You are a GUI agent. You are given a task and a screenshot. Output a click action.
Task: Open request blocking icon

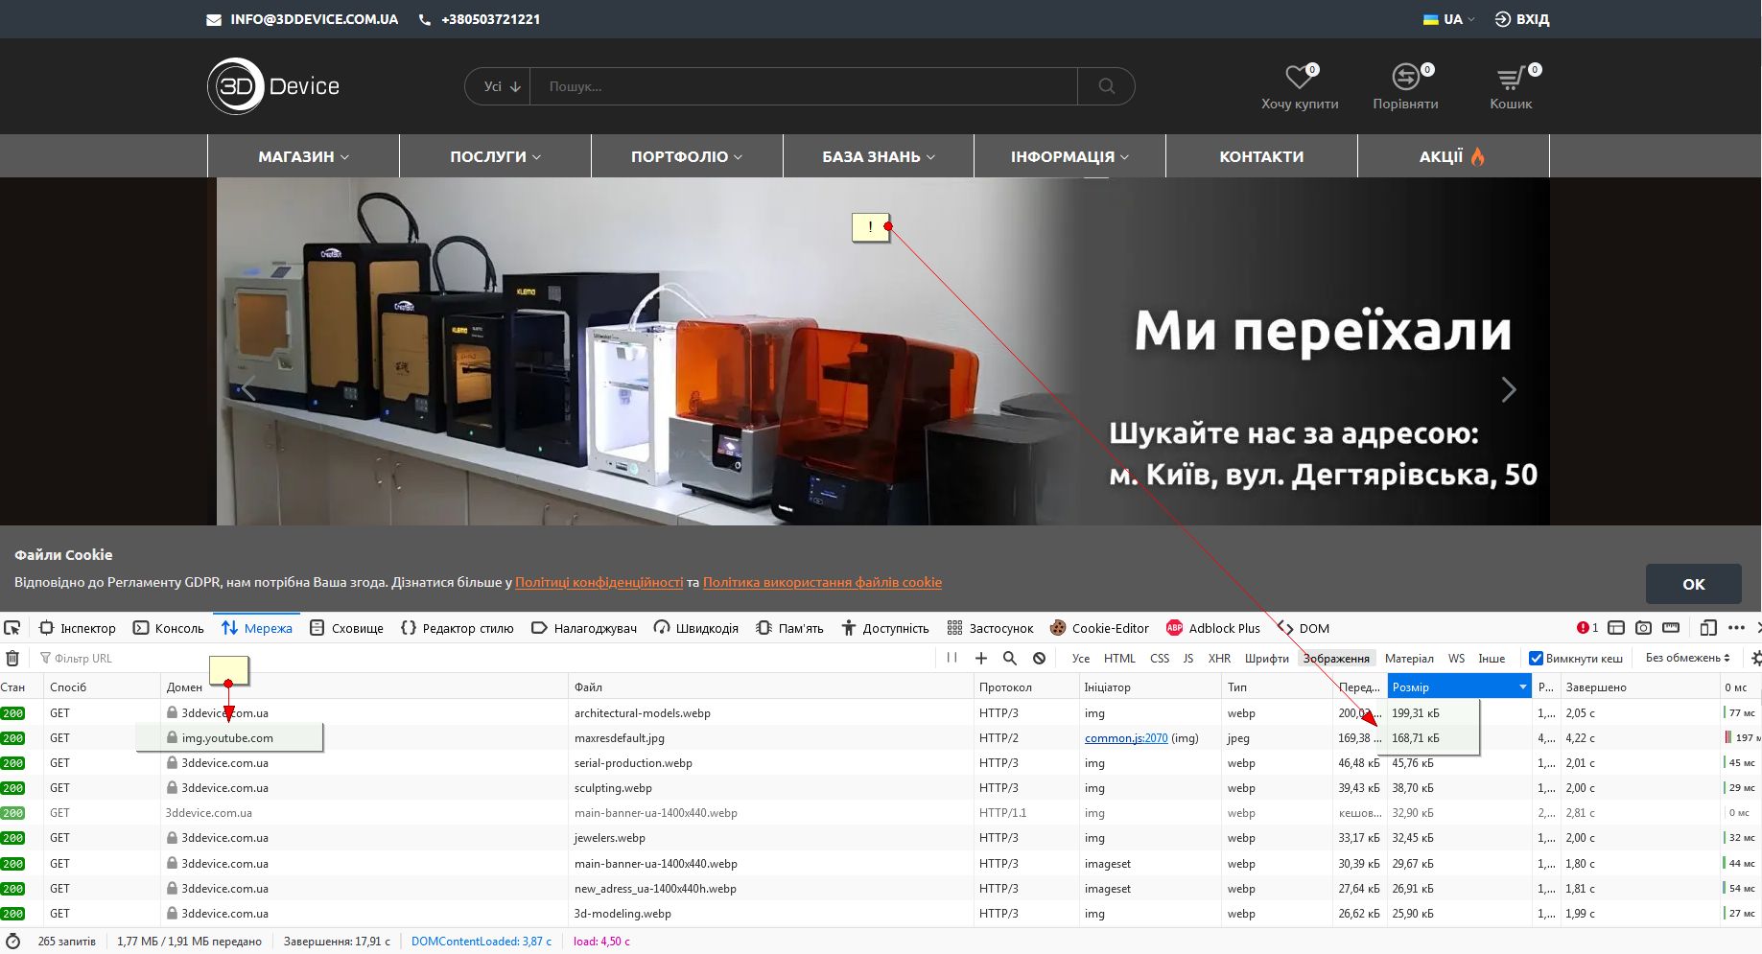[x=1039, y=658]
